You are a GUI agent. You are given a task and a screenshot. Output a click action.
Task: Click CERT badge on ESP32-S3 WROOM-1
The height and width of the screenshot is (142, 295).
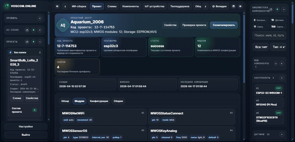pyautogui.click(x=279, y=88)
